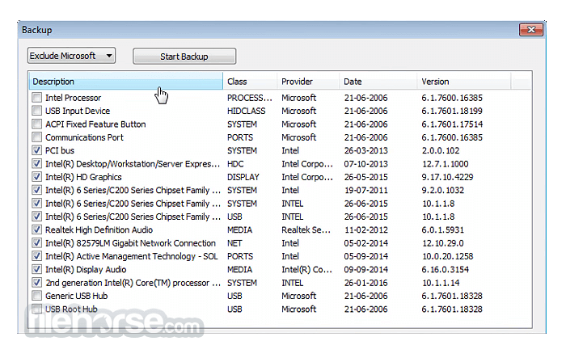Image resolution: width=566 pixels, height=362 pixels.
Task: Click the 'HDC' class cell
Action: click(x=235, y=164)
